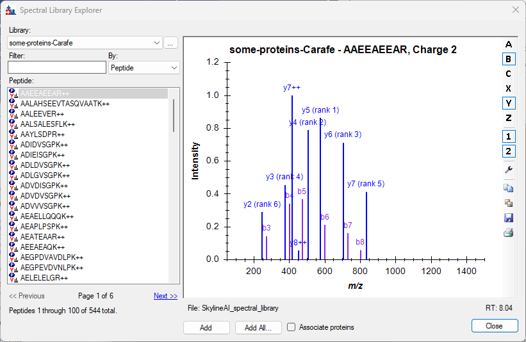Toggle Y ions display button
Image resolution: width=526 pixels, height=342 pixels.
(x=509, y=103)
